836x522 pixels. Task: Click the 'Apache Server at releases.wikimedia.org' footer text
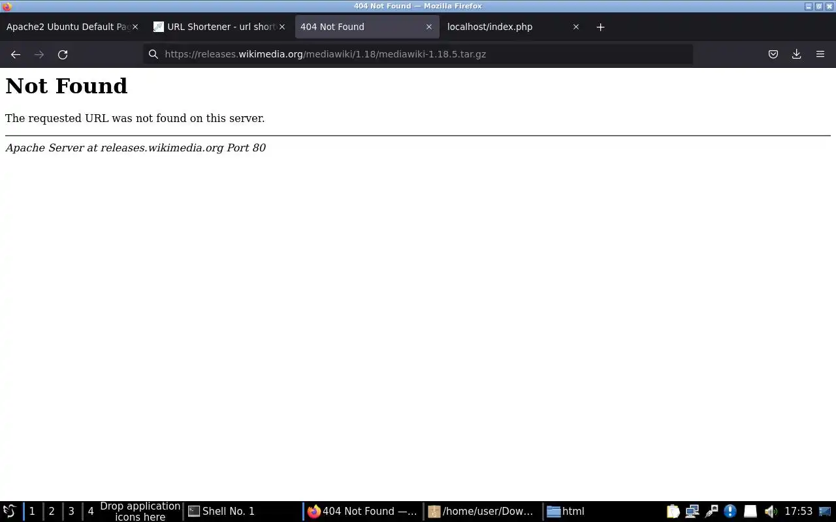136,147
